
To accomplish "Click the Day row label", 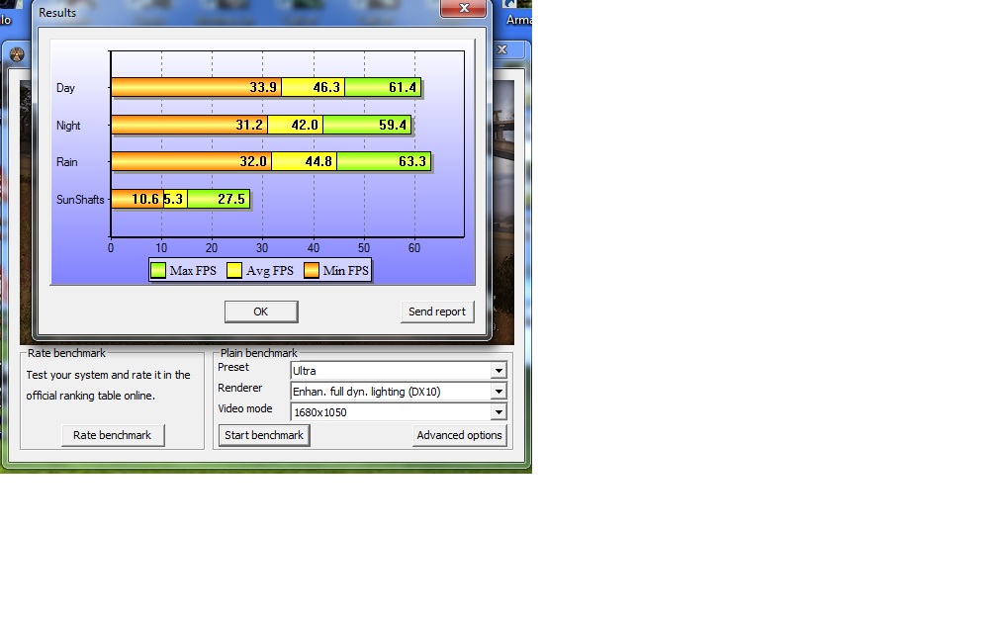I will click(x=65, y=88).
